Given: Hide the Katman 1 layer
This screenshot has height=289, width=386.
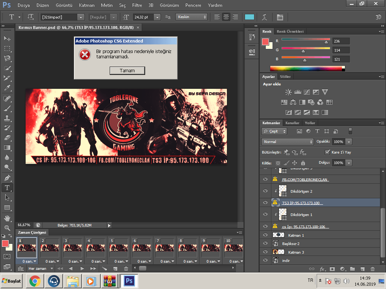Looking at the screenshot, I should (x=265, y=235).
